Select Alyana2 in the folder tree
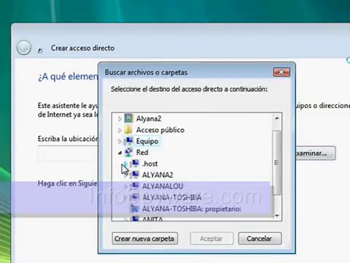The width and height of the screenshot is (350, 263). click(x=149, y=118)
